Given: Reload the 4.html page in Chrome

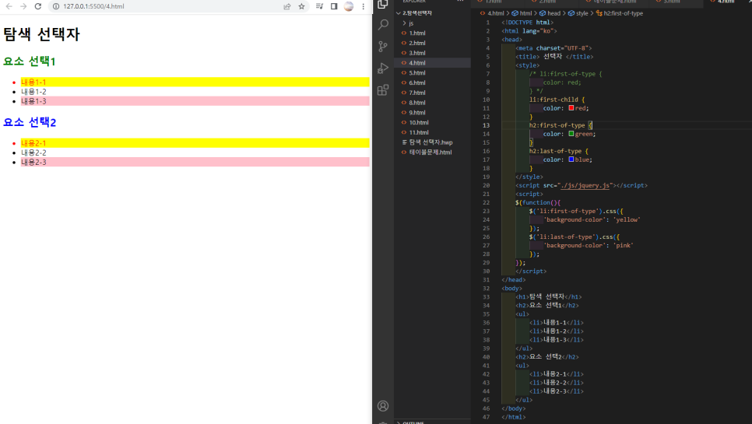Looking at the screenshot, I should 38,6.
